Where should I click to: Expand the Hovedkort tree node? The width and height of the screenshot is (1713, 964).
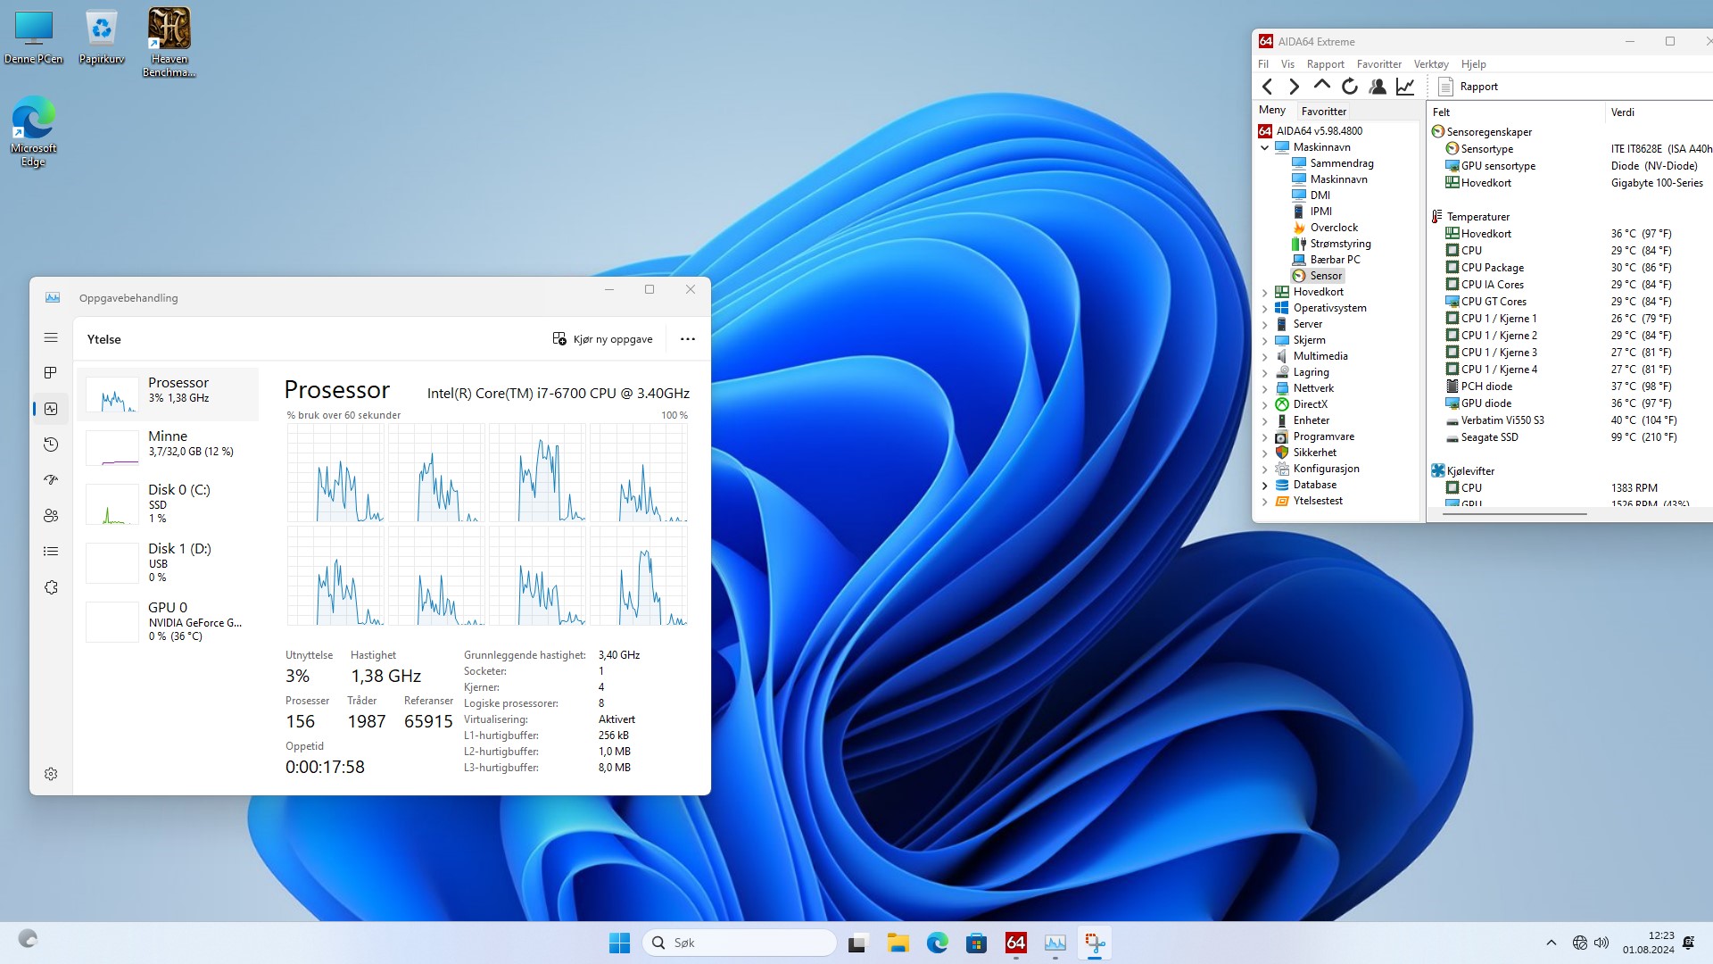[1264, 292]
